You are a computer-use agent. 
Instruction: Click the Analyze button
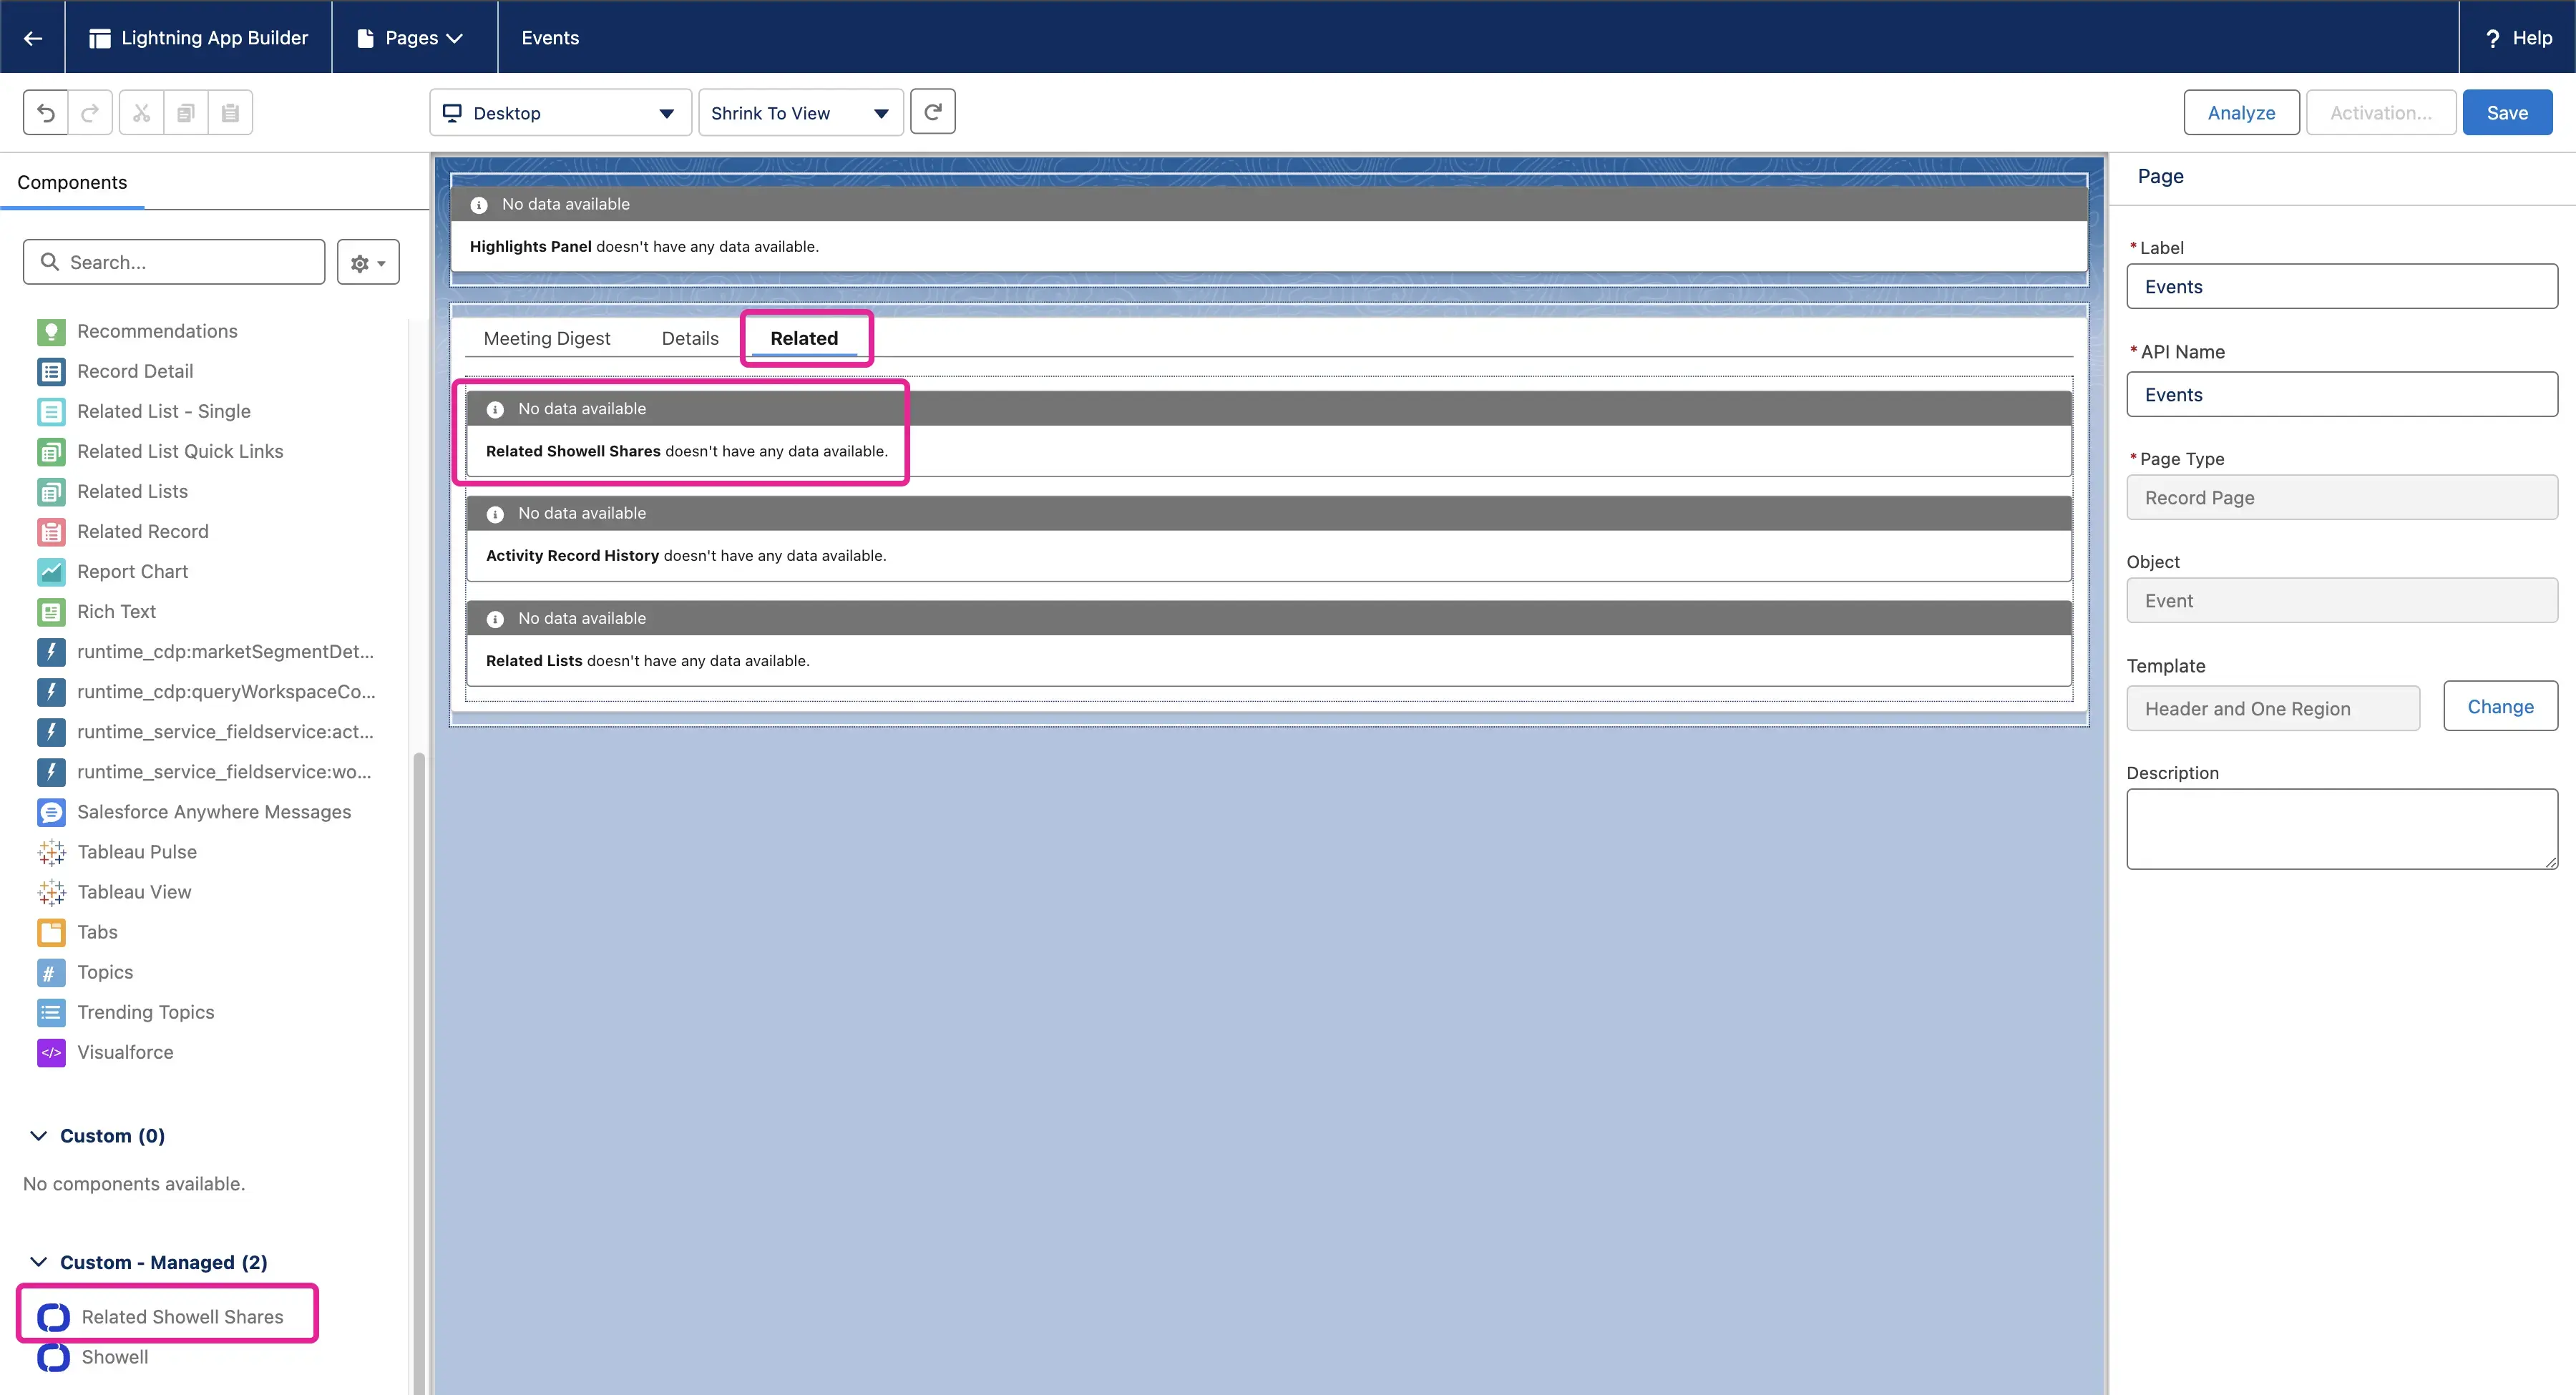[2241, 112]
